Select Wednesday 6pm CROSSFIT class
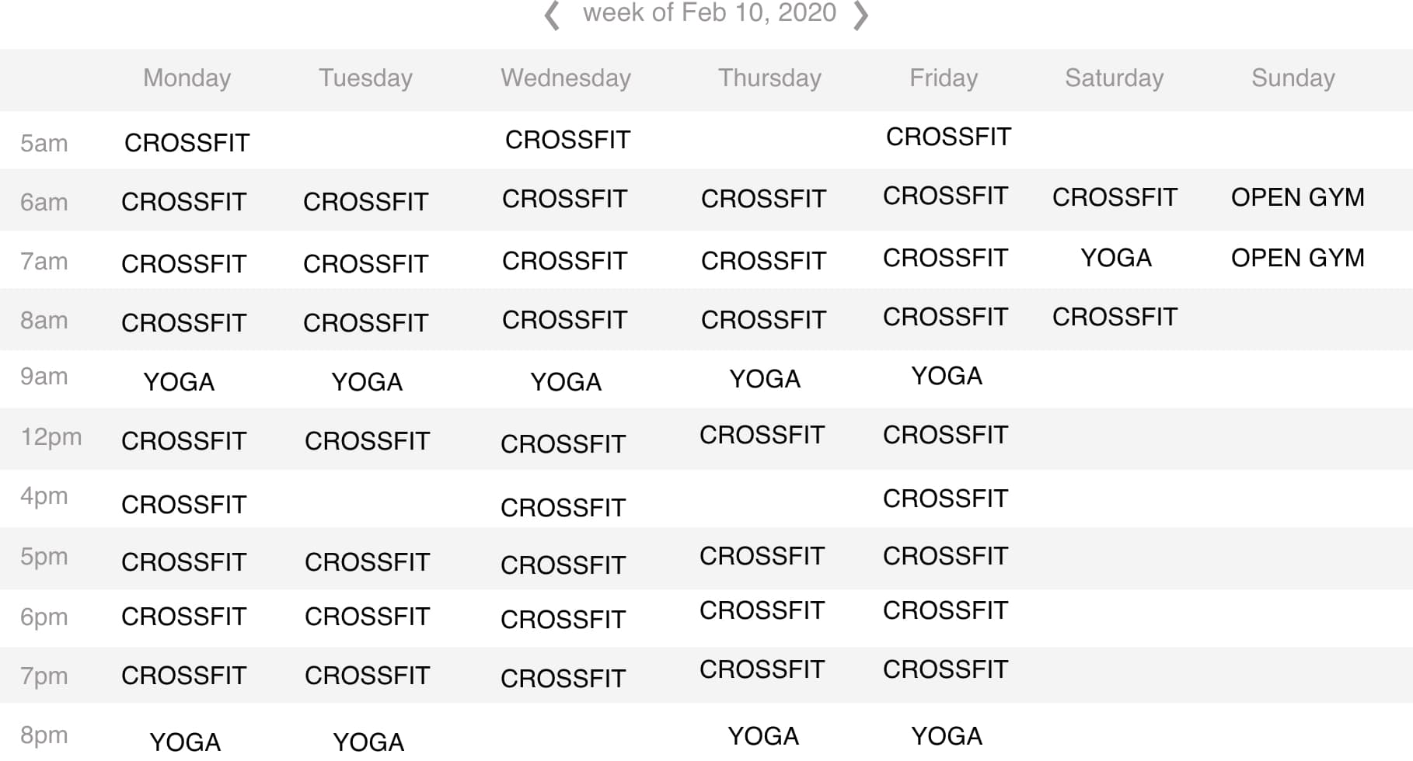The image size is (1413, 761). pos(563,620)
